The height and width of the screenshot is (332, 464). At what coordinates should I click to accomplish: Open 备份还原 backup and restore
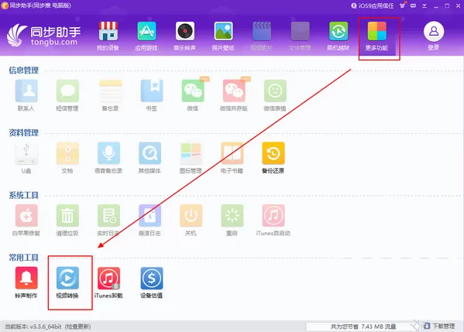(x=273, y=158)
